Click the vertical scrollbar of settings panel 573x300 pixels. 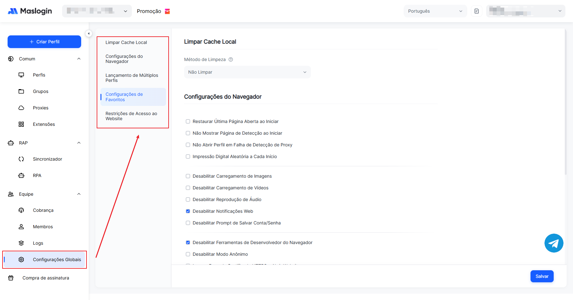[x=565, y=101]
